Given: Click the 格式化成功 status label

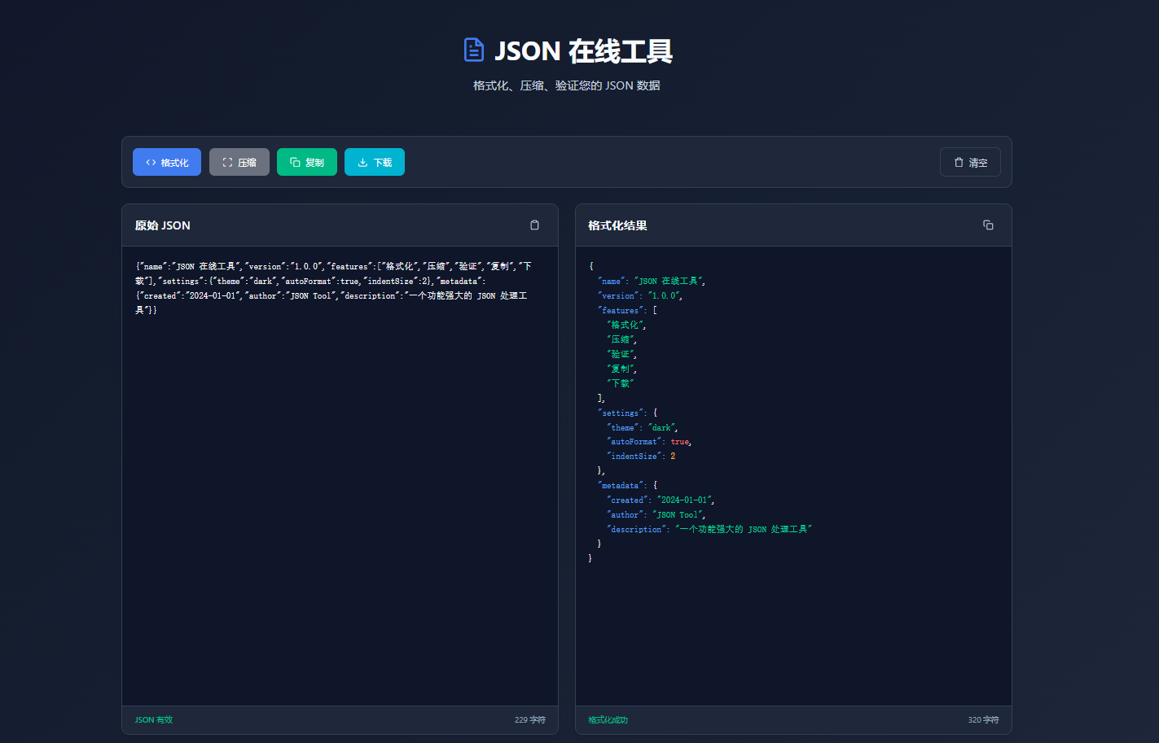Looking at the screenshot, I should [x=607, y=719].
